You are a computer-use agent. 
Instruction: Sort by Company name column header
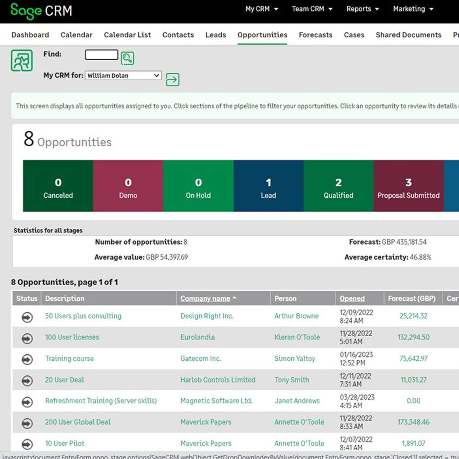pos(205,298)
